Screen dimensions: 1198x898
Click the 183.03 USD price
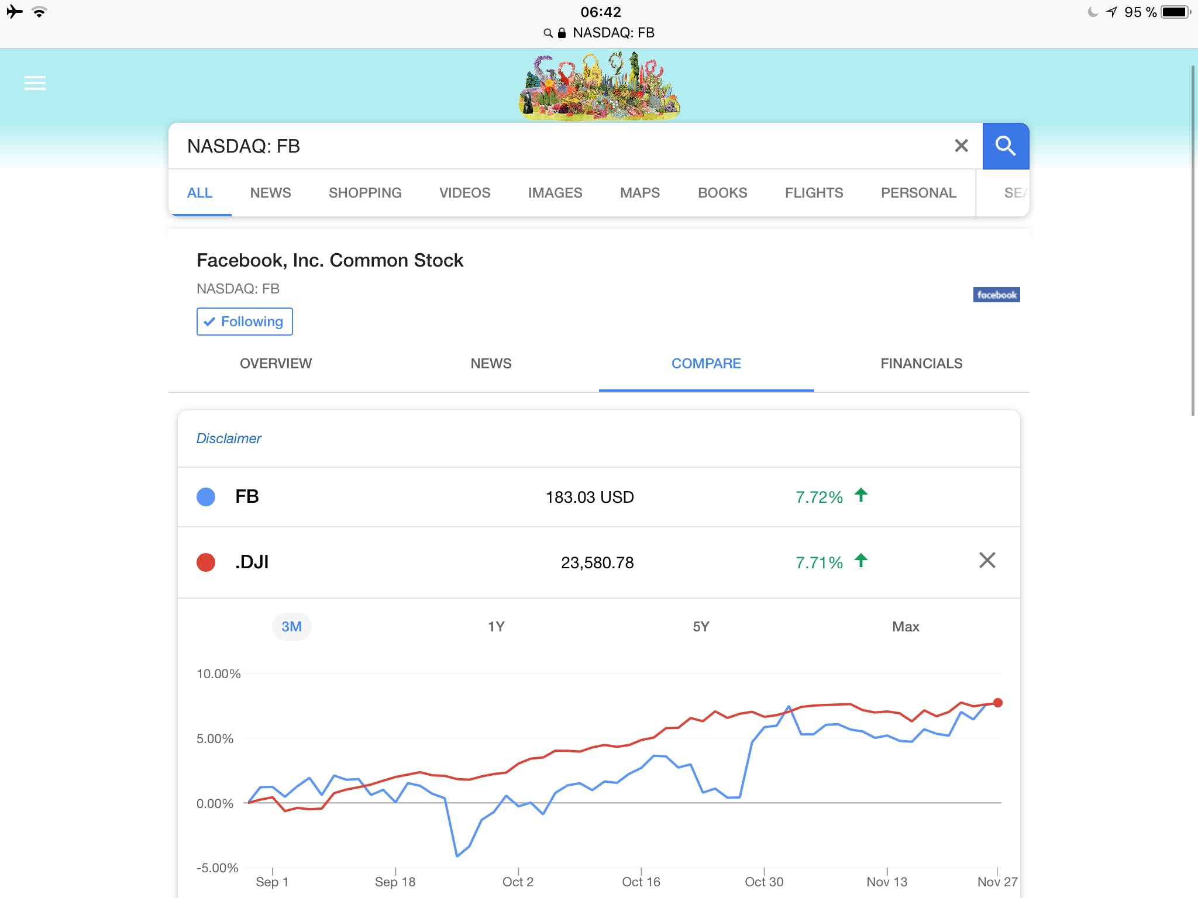point(590,497)
